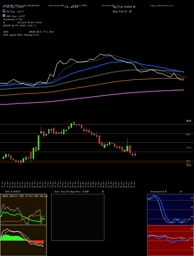Click the MACD values line
This screenshot has height=256, width=194.
(x=20, y=26)
